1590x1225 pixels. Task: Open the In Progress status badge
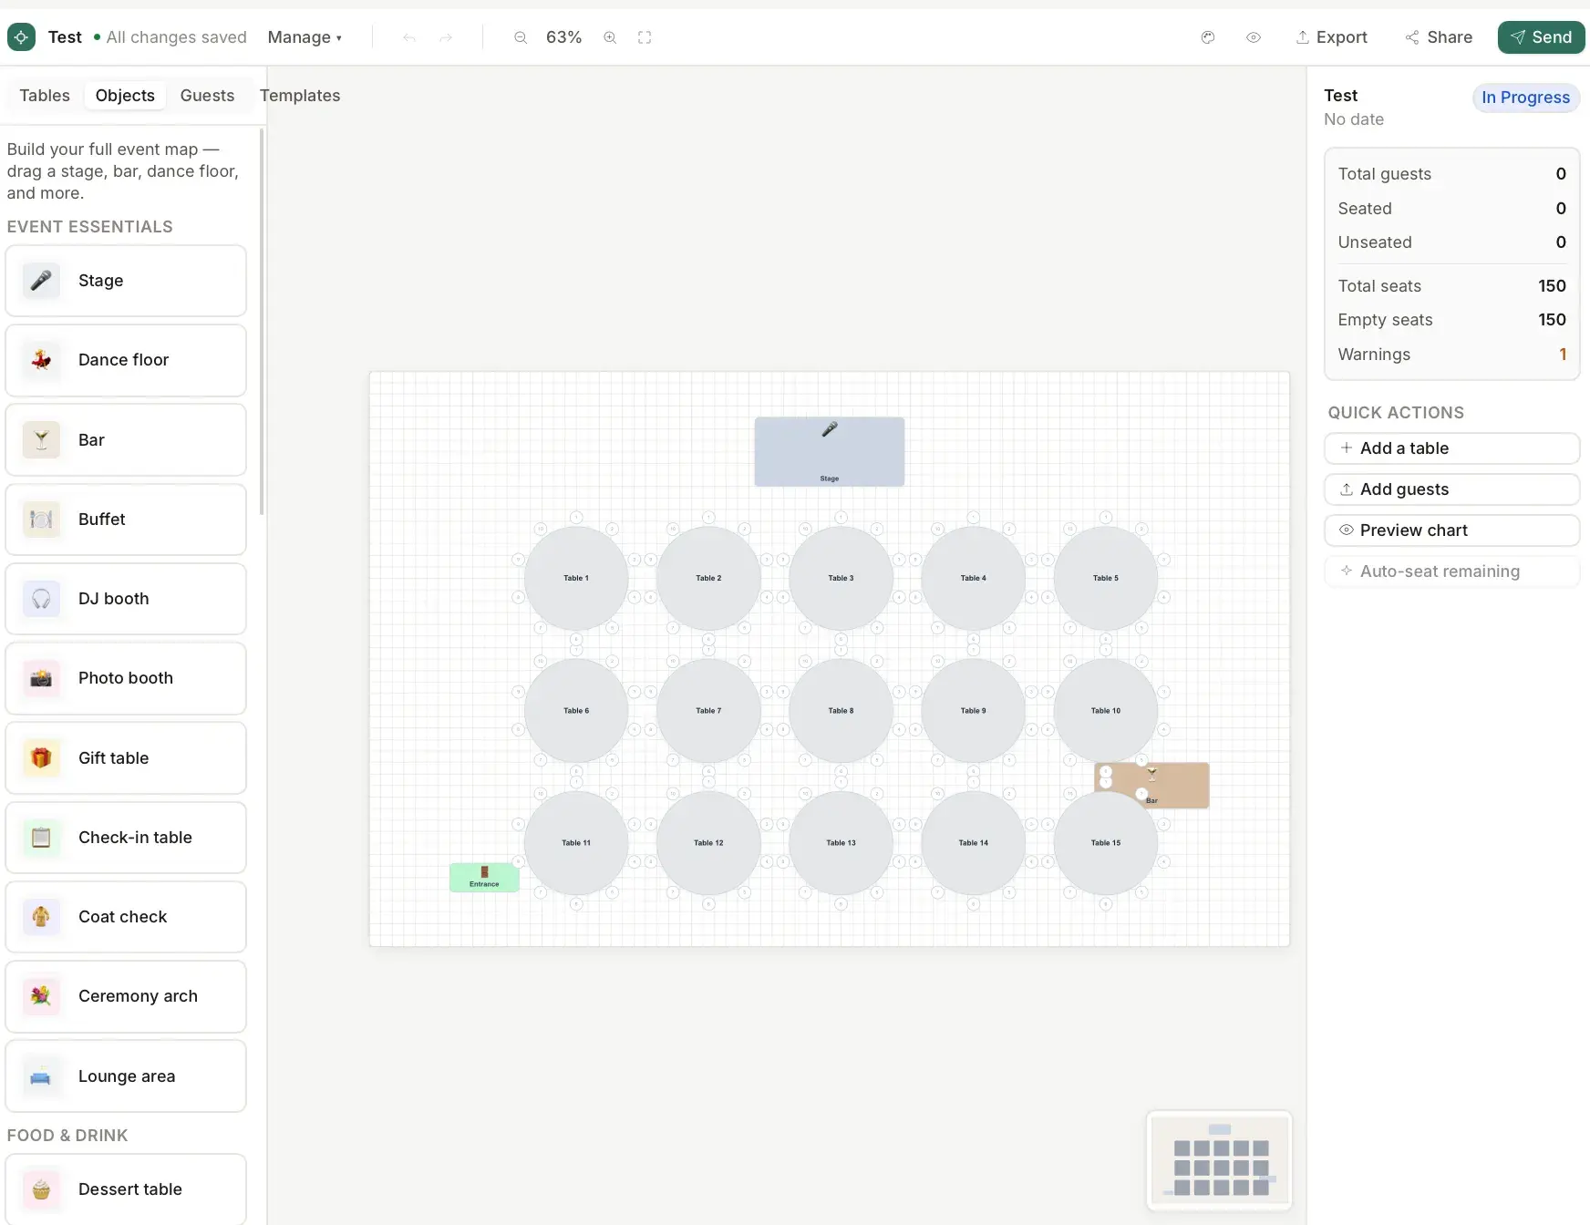tap(1525, 98)
